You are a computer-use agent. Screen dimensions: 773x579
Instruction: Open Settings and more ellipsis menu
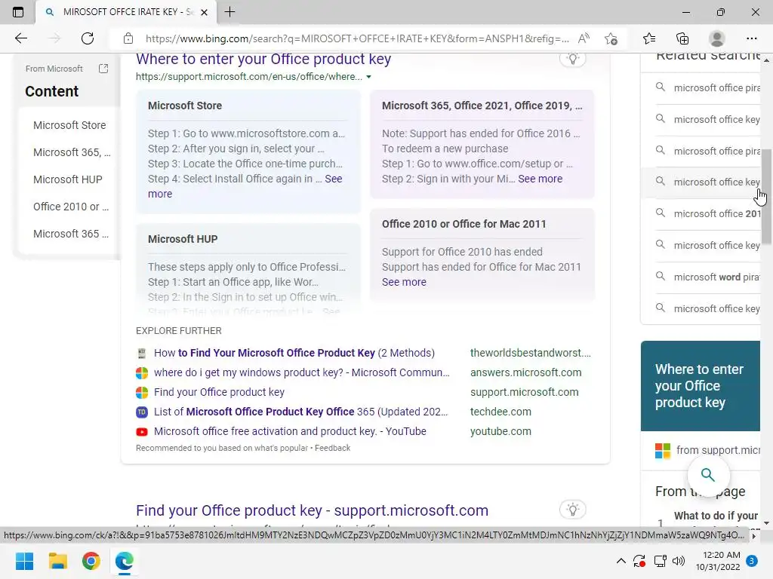pyautogui.click(x=751, y=38)
